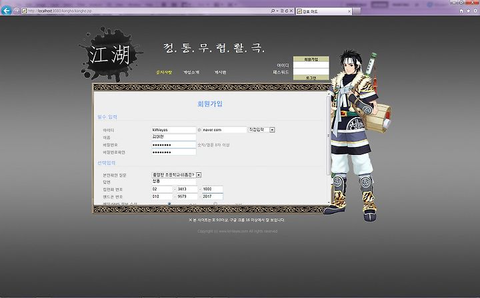Click the 회원가입 form heading text

point(210,104)
